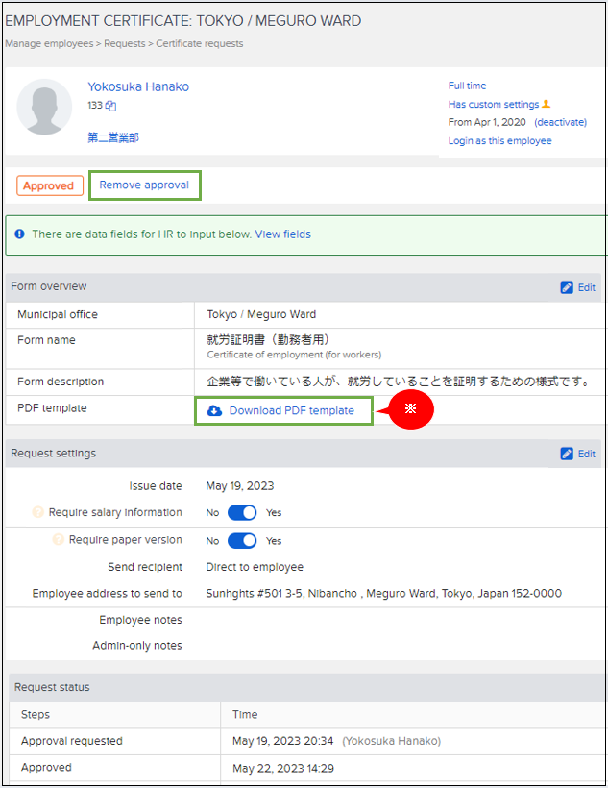
Task: Select Login as this employee
Action: pyautogui.click(x=499, y=140)
